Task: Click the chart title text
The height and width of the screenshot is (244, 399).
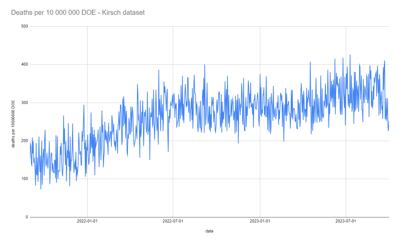Action: [78, 12]
